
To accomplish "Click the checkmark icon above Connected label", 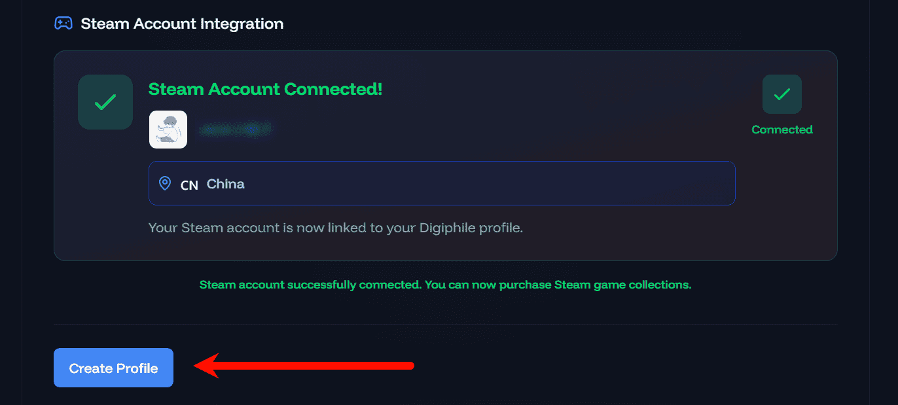I will tap(781, 94).
